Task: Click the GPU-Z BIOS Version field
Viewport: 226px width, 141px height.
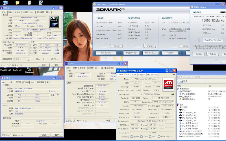Action: point(150,94)
